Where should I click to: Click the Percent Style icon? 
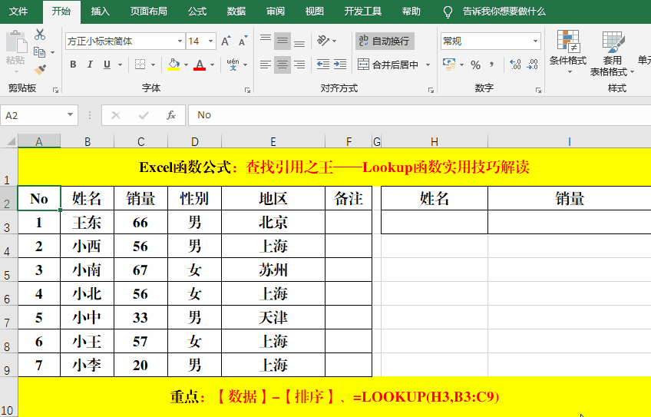coord(475,65)
